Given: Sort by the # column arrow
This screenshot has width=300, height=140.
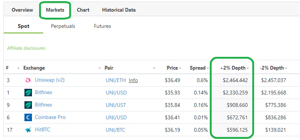Looking at the screenshot, I should (x=18, y=68).
